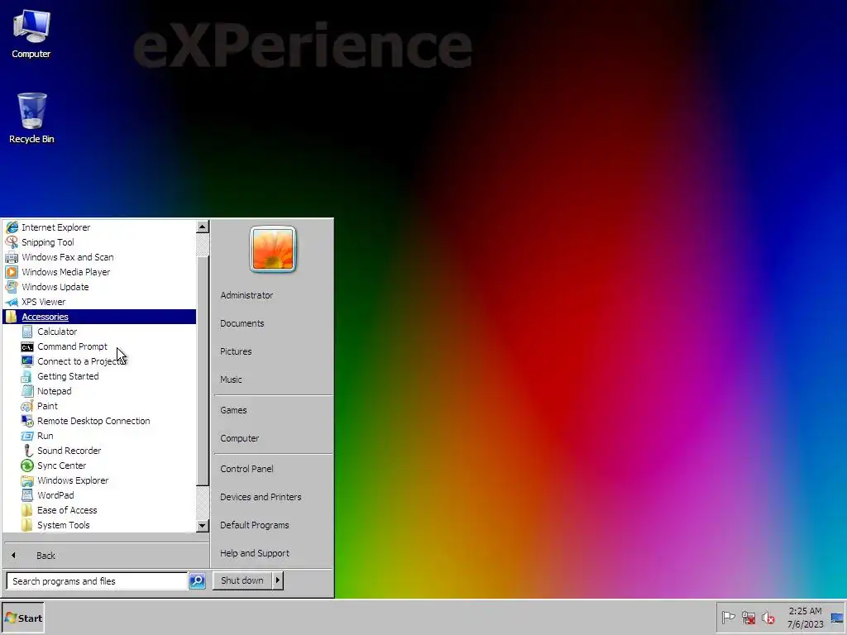The image size is (847, 635).
Task: Launch the Snipping Tool icon
Action: (12, 242)
